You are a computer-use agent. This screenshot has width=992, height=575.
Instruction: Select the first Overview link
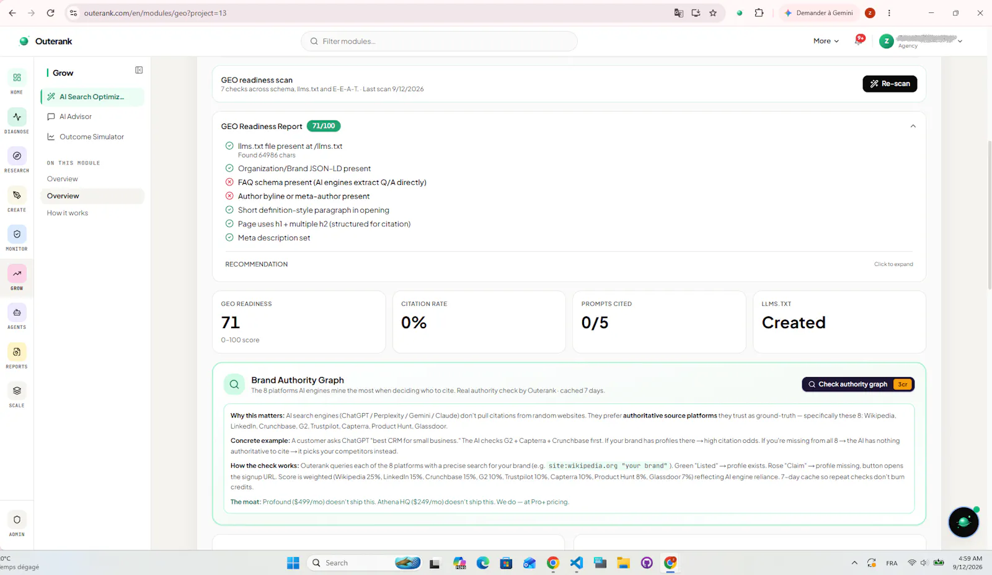[x=63, y=179]
